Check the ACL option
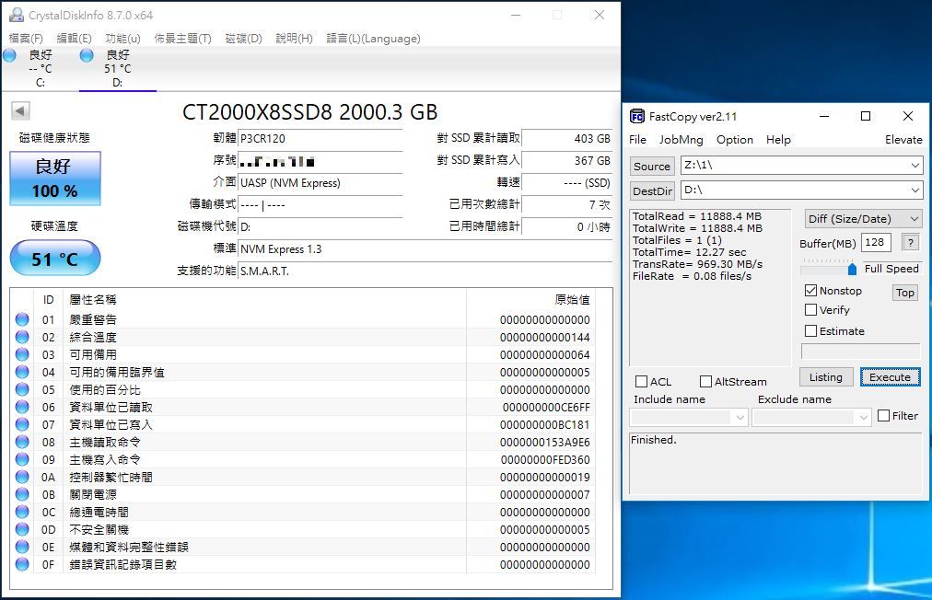Screen dimensions: 932x600 click(x=641, y=381)
